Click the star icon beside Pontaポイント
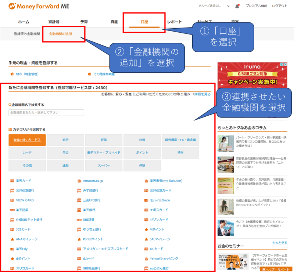This screenshot has height=272, width=294. [x=79, y=239]
